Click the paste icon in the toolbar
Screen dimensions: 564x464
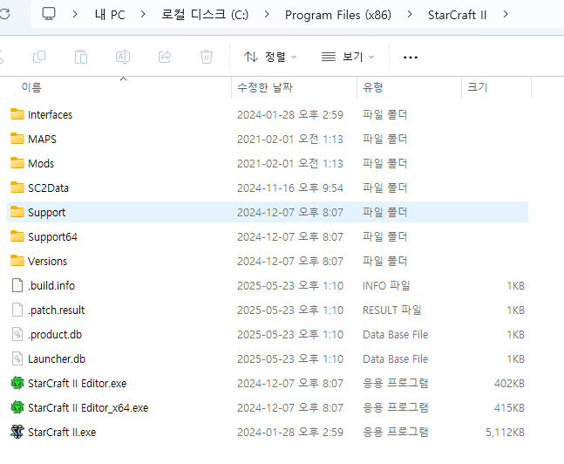81,57
